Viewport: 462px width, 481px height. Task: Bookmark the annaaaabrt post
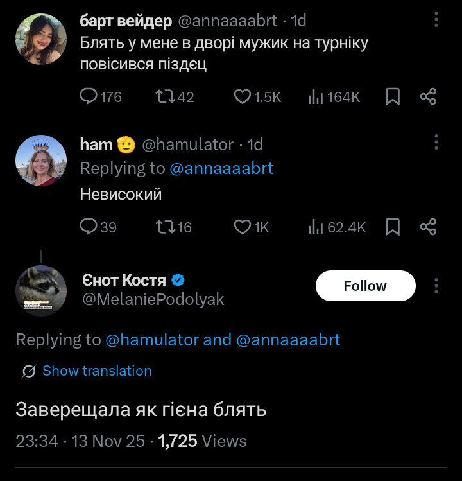coord(393,97)
